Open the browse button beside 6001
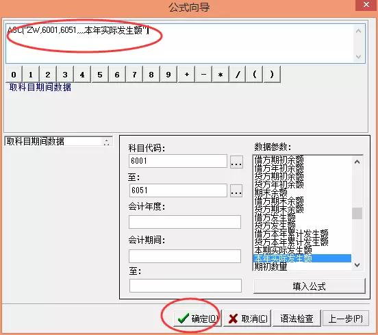The height and width of the screenshot is (335, 378). pyautogui.click(x=236, y=162)
